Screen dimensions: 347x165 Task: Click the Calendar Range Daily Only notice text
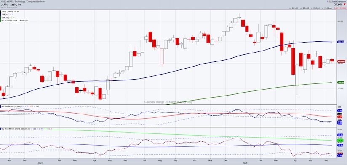(x=168, y=102)
